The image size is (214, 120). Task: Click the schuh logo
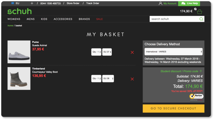point(19,11)
